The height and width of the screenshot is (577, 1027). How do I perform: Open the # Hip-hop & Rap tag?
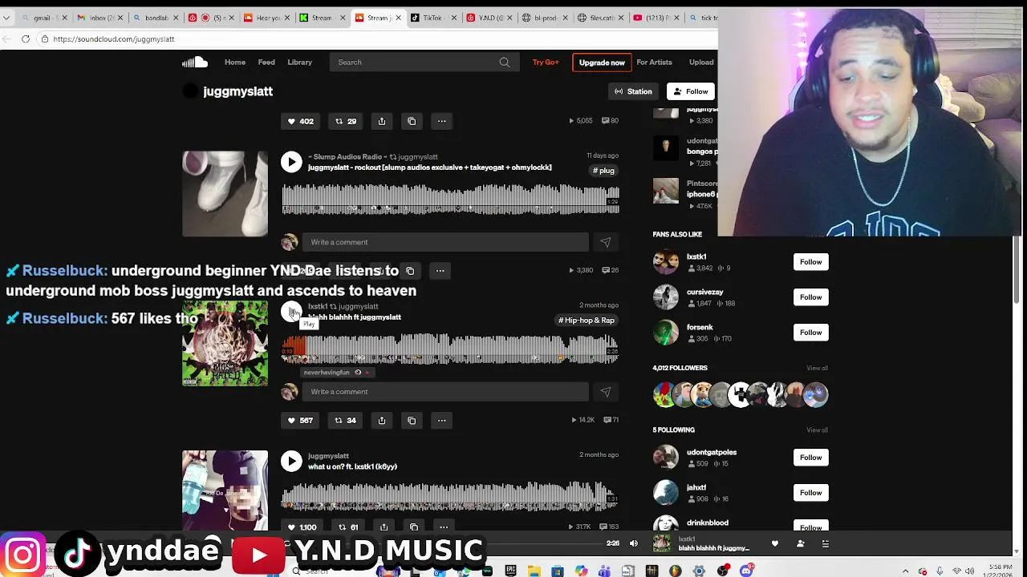pos(587,321)
